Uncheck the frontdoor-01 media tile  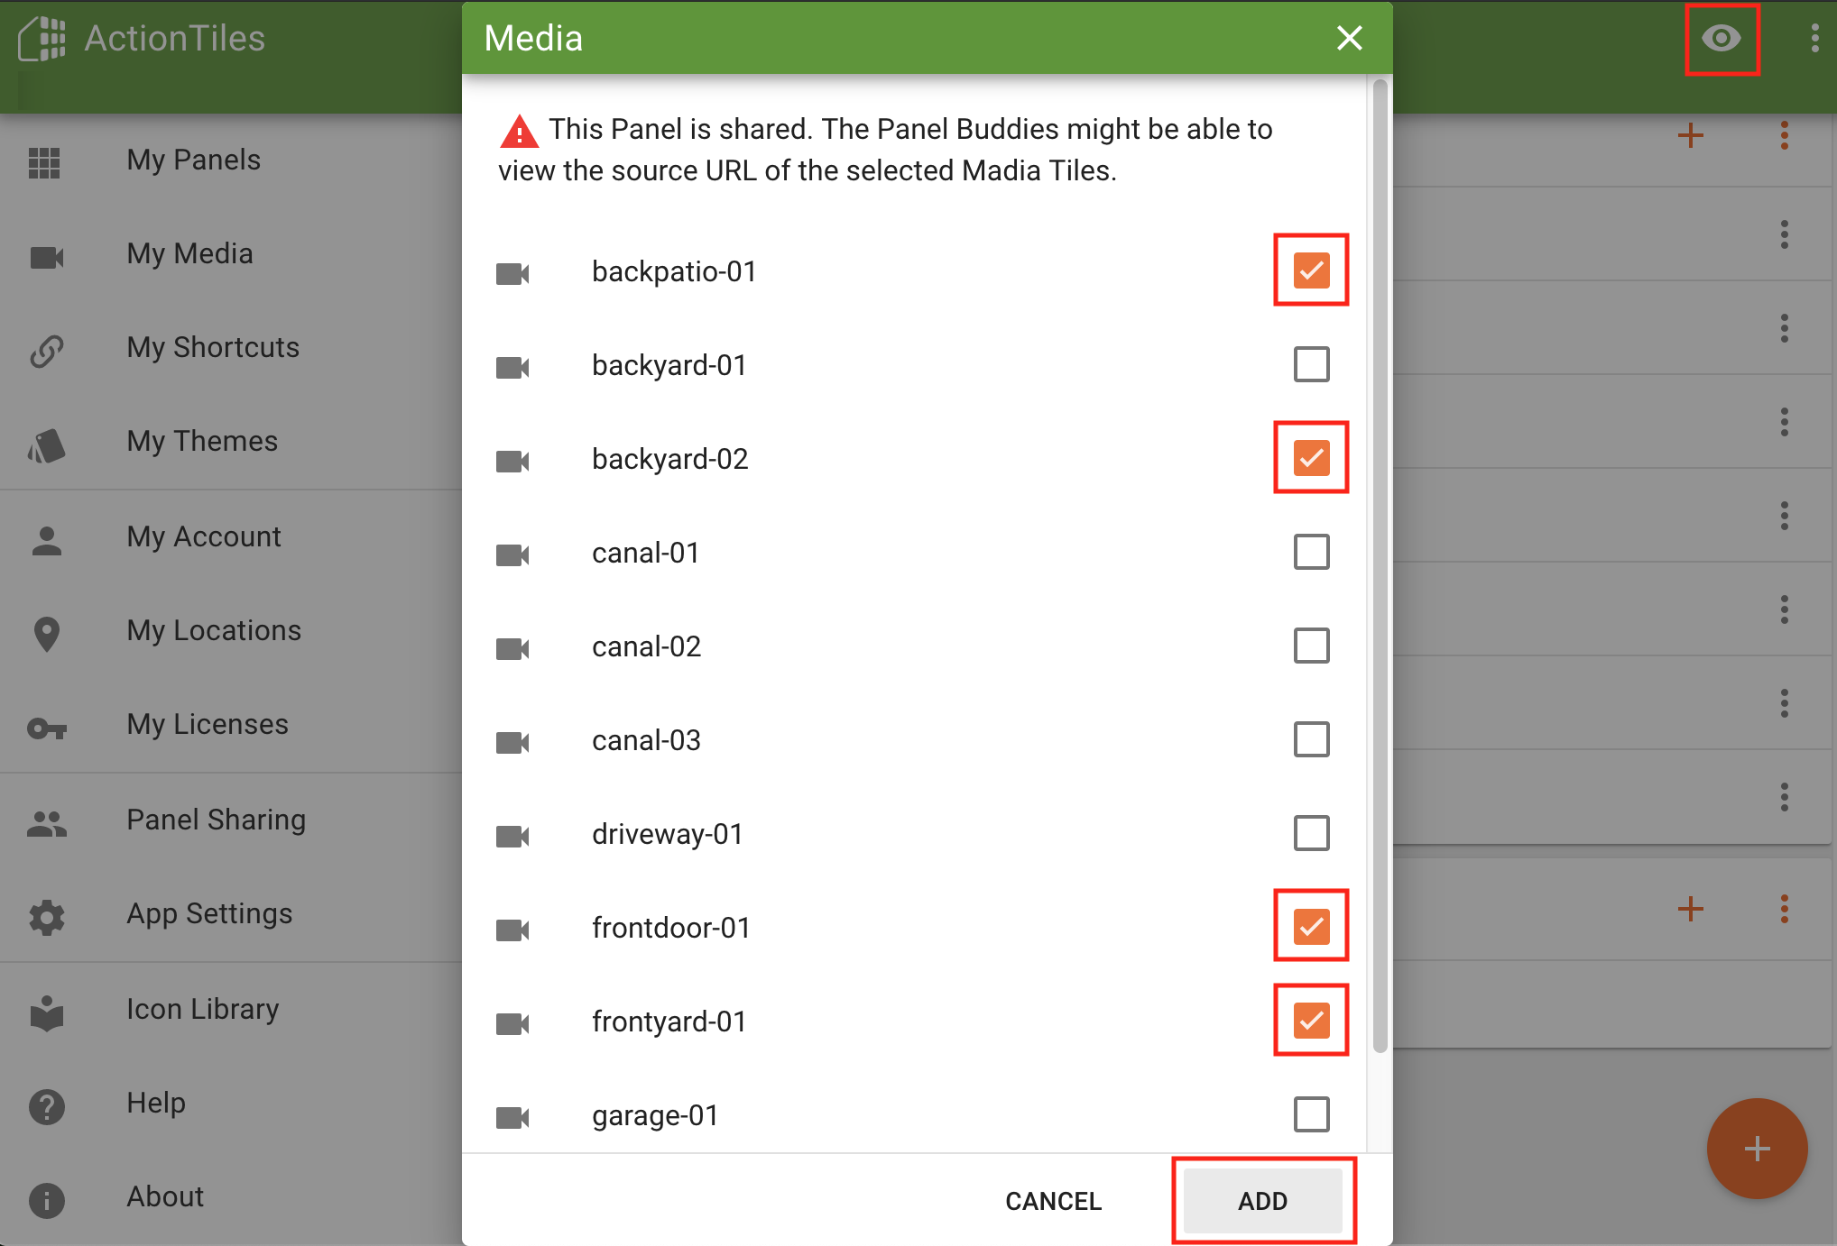pos(1308,925)
